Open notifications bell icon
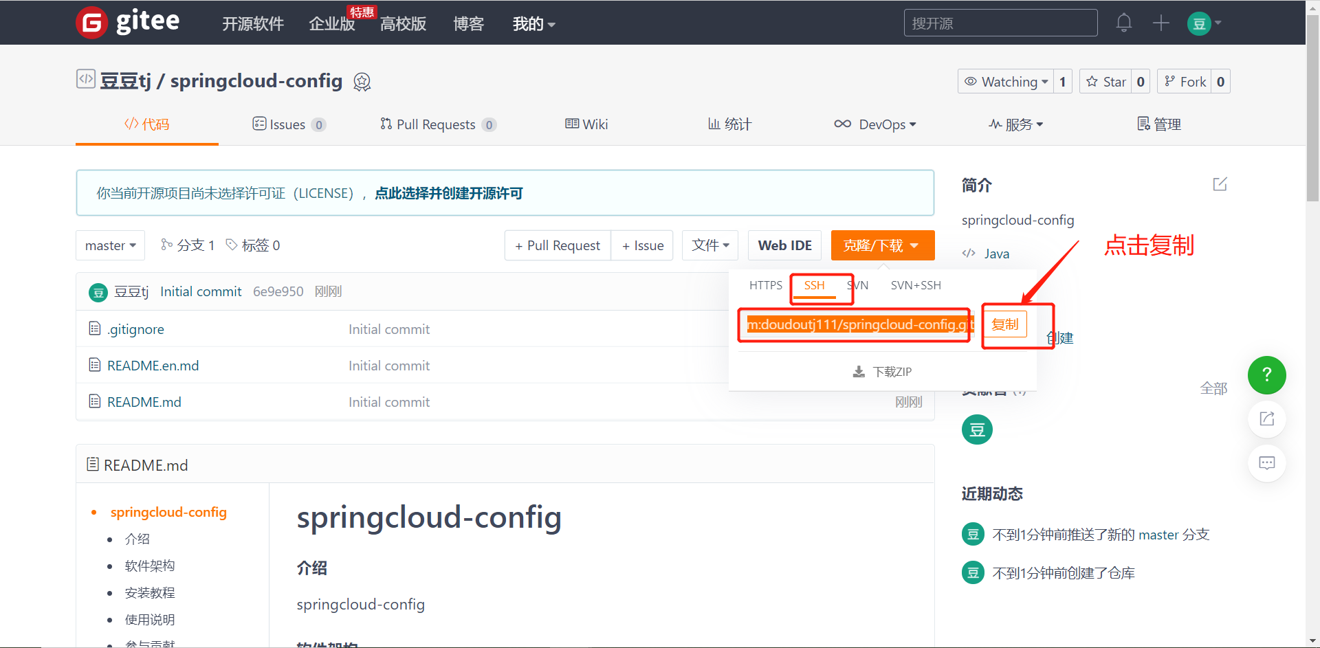Screen dimensions: 1320x648 click(1123, 23)
